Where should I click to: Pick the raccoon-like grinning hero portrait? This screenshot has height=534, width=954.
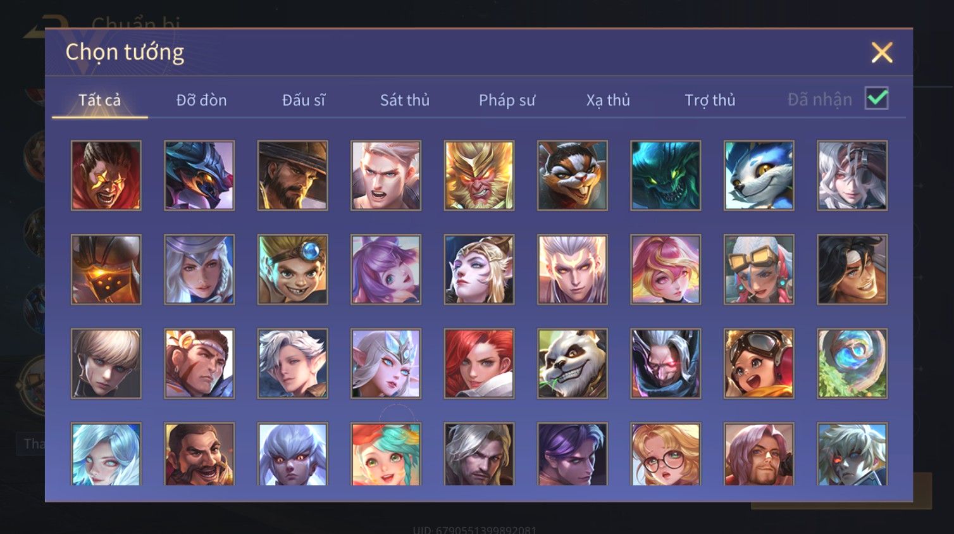coord(573,175)
